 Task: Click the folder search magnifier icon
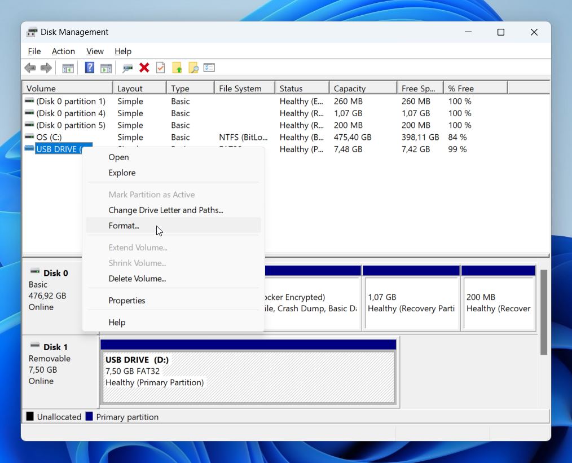coord(193,68)
